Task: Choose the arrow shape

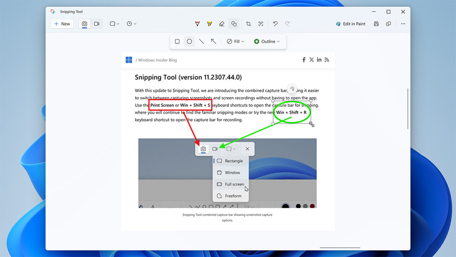Action: 213,41
